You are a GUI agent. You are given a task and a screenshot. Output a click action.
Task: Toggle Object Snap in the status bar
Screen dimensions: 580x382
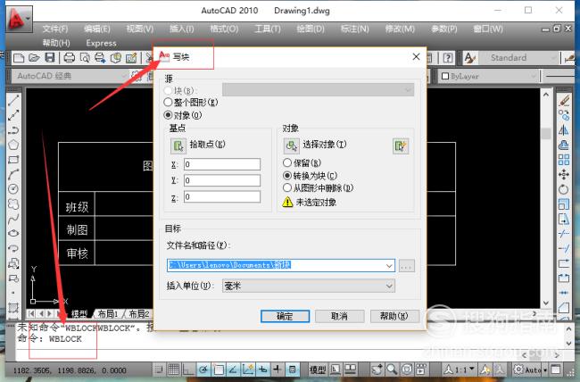(x=219, y=369)
